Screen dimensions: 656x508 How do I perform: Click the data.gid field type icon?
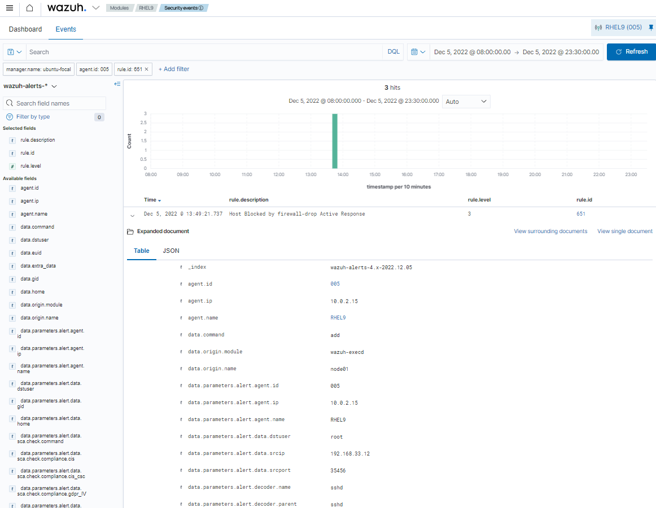pyautogui.click(x=12, y=279)
